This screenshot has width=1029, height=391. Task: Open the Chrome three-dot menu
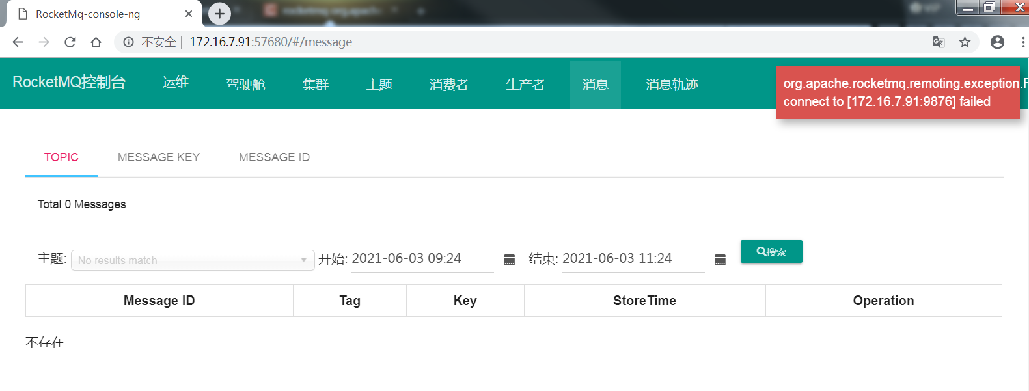coord(1023,42)
